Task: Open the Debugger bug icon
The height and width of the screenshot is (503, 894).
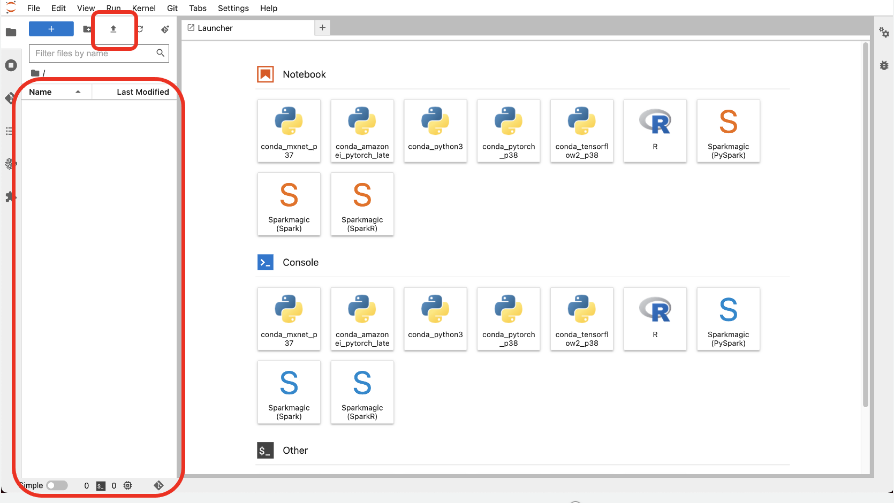Action: [884, 65]
